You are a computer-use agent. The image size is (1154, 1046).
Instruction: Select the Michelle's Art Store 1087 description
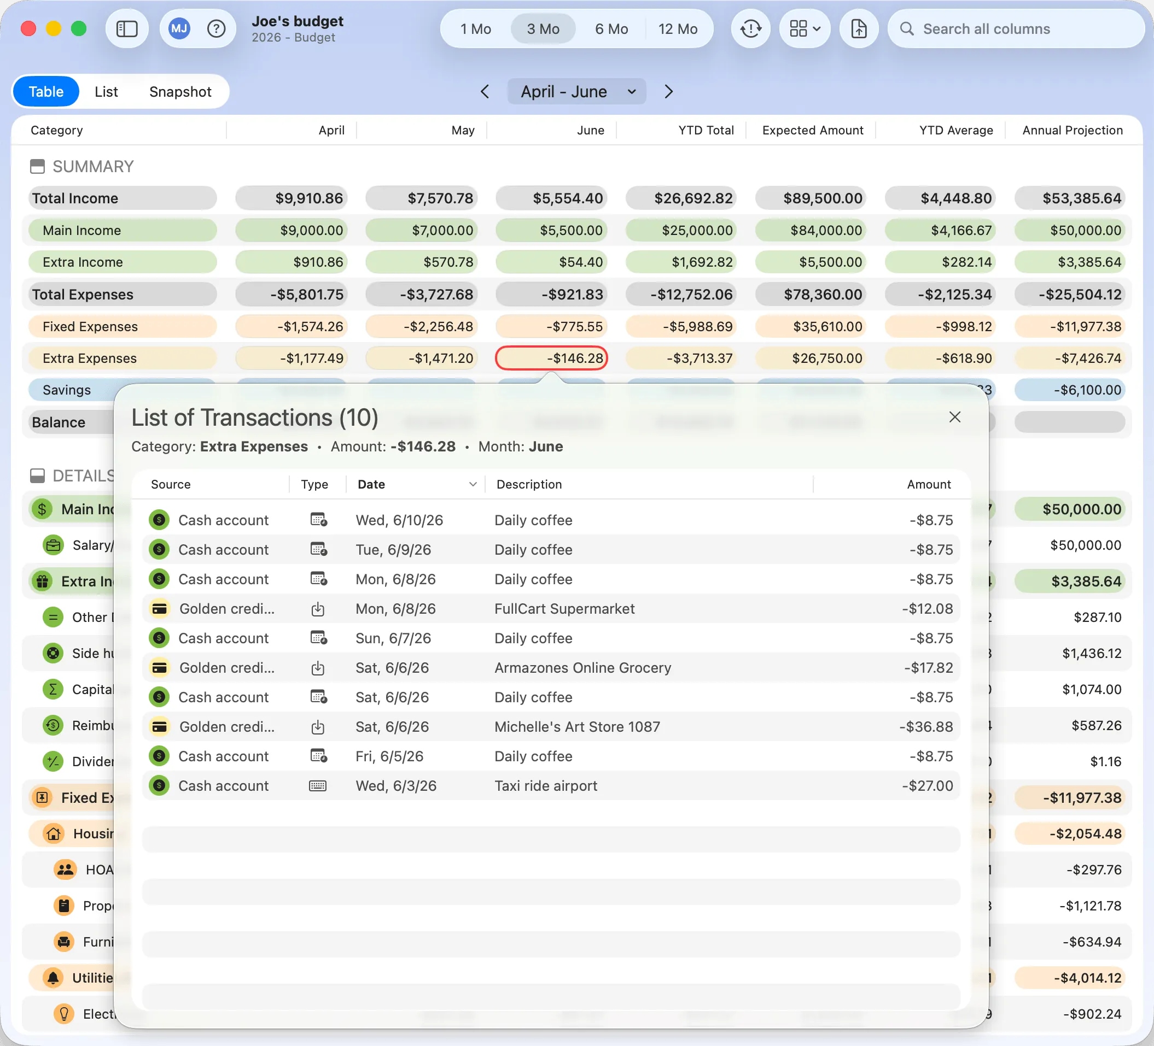click(577, 727)
